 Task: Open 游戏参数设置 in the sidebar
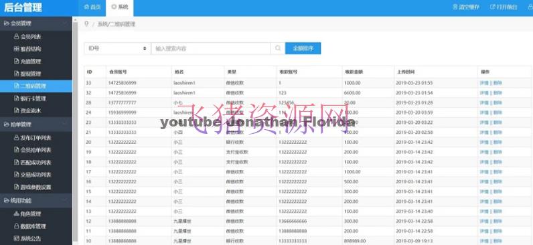pos(36,187)
